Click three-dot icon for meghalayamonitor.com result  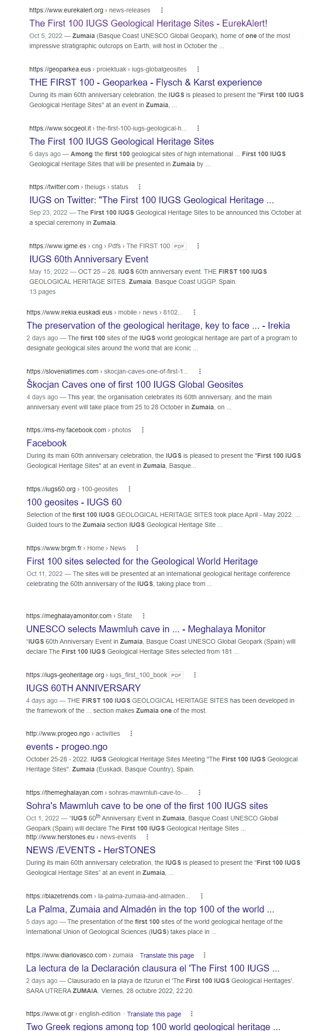(x=144, y=616)
